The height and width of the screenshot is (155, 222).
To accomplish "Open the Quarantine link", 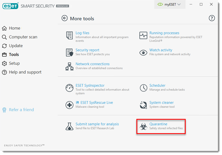I will click(158, 124).
